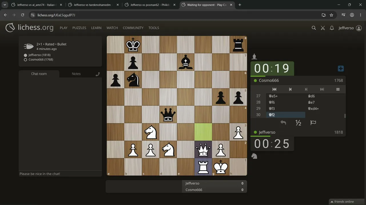Switch to the Notes tab
The height and width of the screenshot is (205, 366).
[76, 74]
